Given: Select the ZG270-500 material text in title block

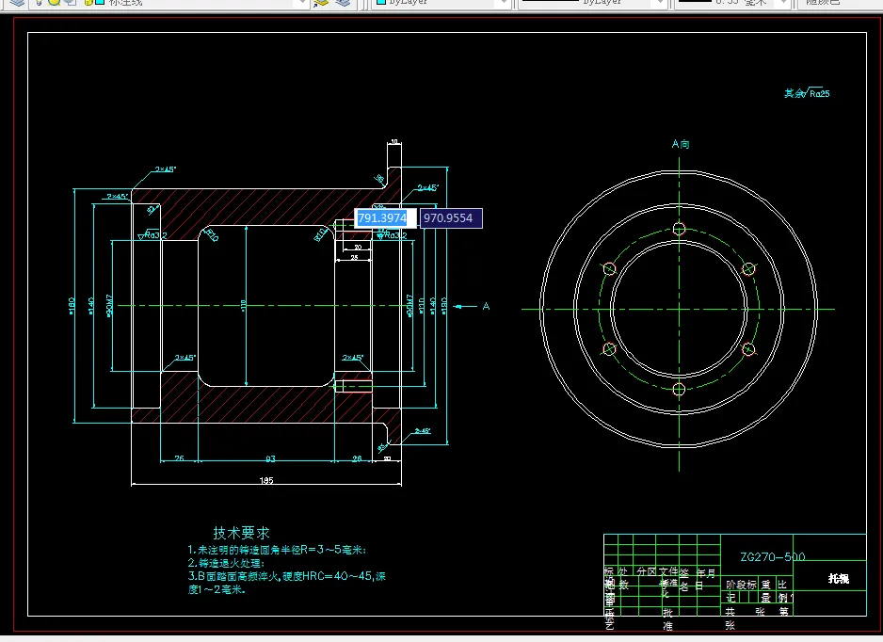Looking at the screenshot, I should click(x=773, y=557).
